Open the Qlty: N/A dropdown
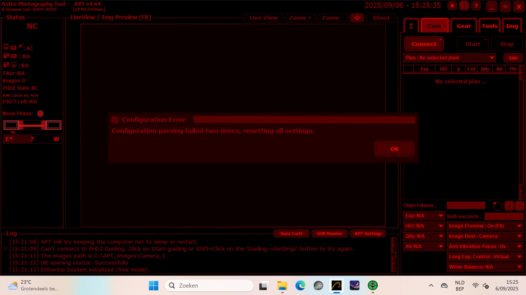 (x=424, y=236)
